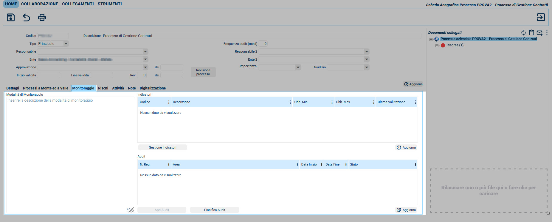Image resolution: width=552 pixels, height=222 pixels.
Task: Expand the Risorse (1) tree node
Action: pyautogui.click(x=437, y=45)
